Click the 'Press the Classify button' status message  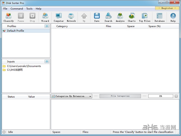point(143,132)
